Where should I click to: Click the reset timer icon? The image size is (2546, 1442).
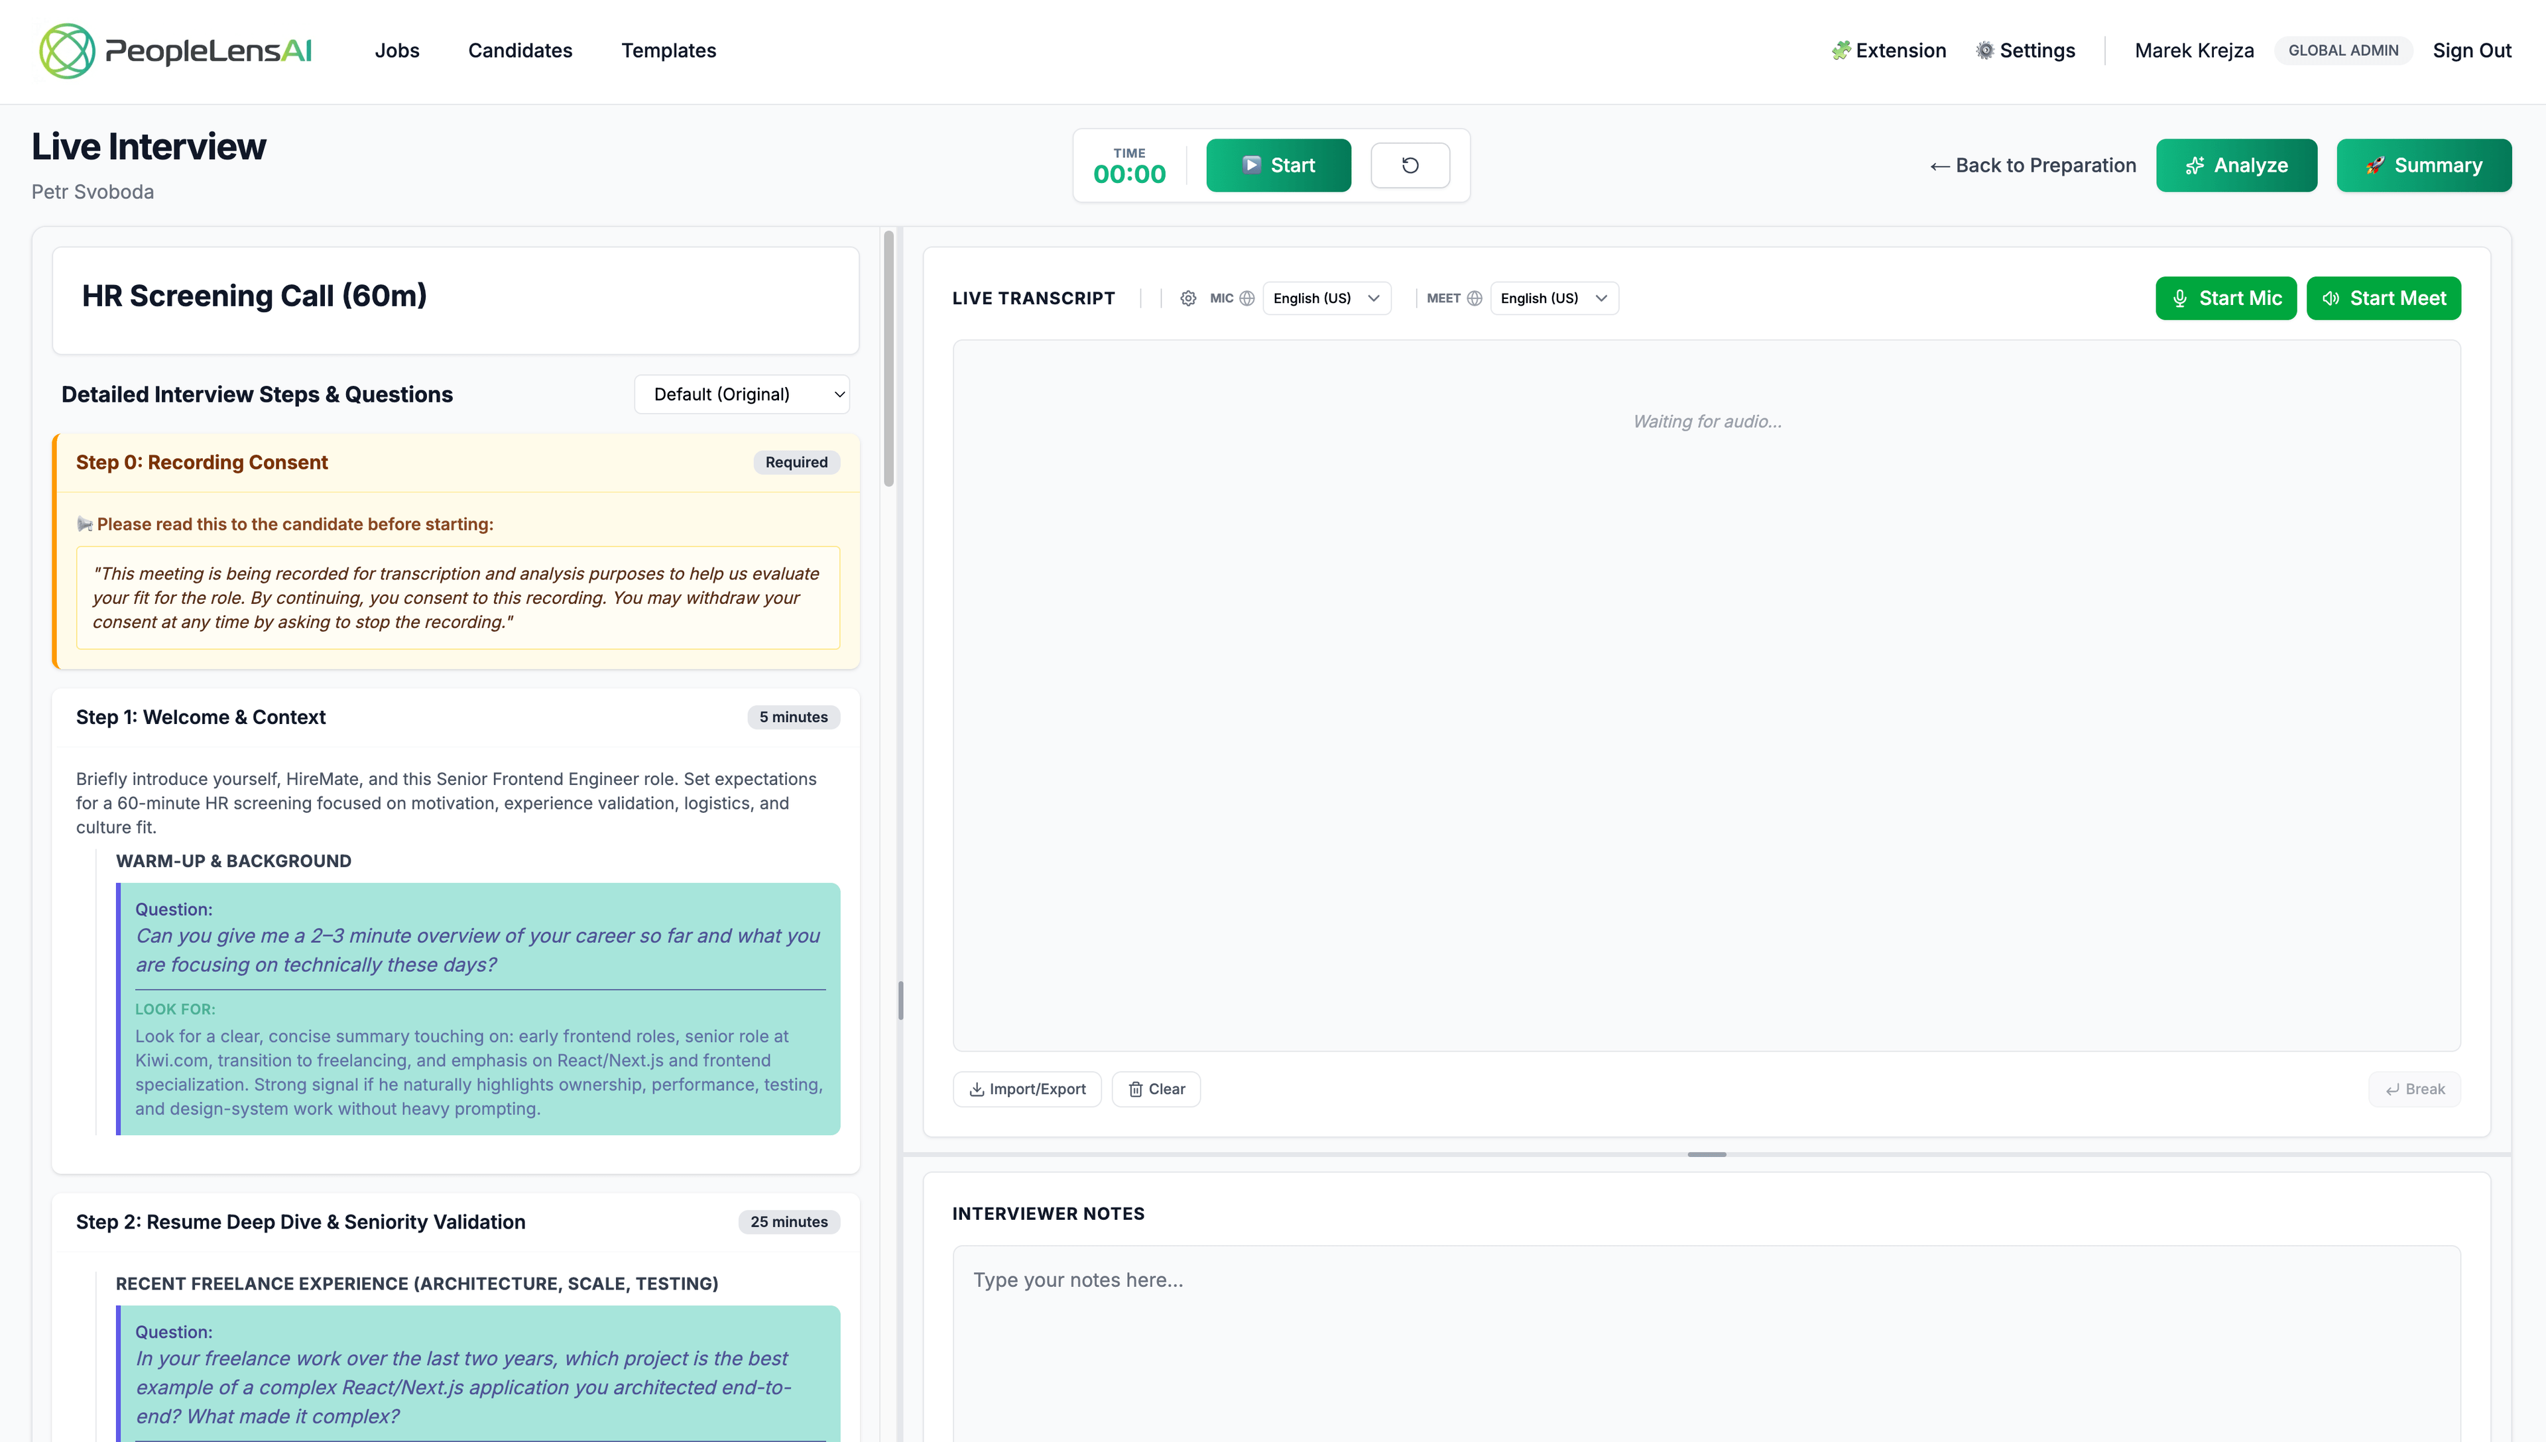point(1409,164)
